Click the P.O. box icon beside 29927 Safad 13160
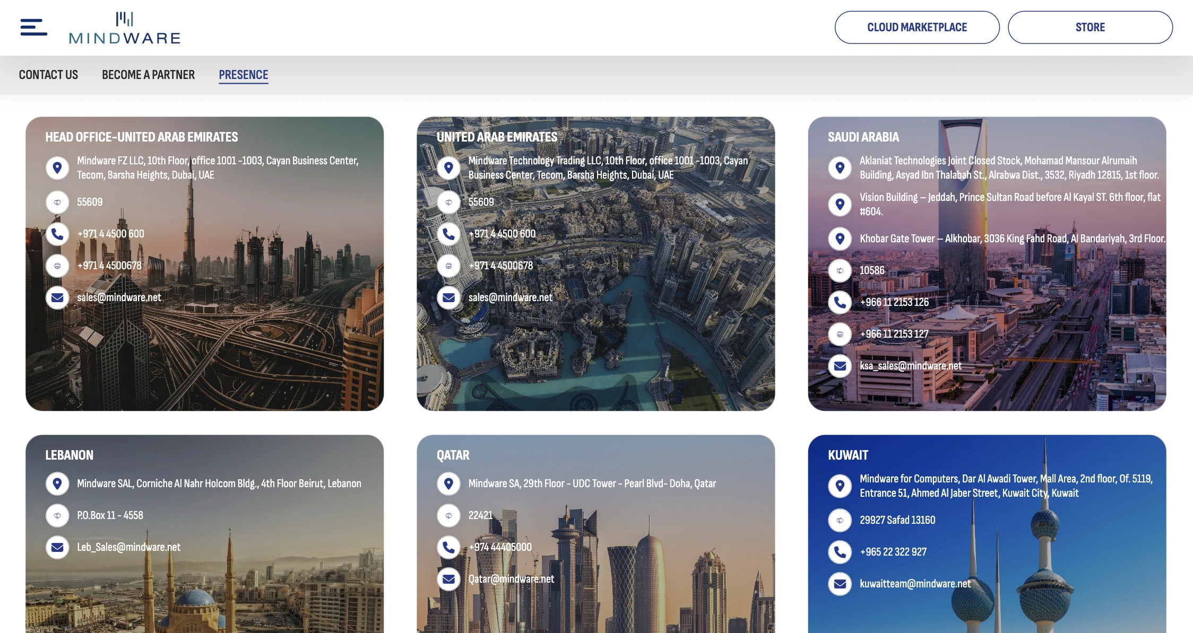The width and height of the screenshot is (1193, 633). 840,520
